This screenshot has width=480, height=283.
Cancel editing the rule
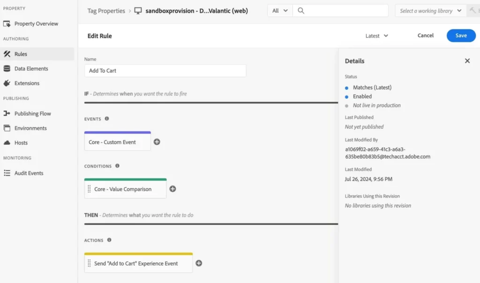pos(425,36)
